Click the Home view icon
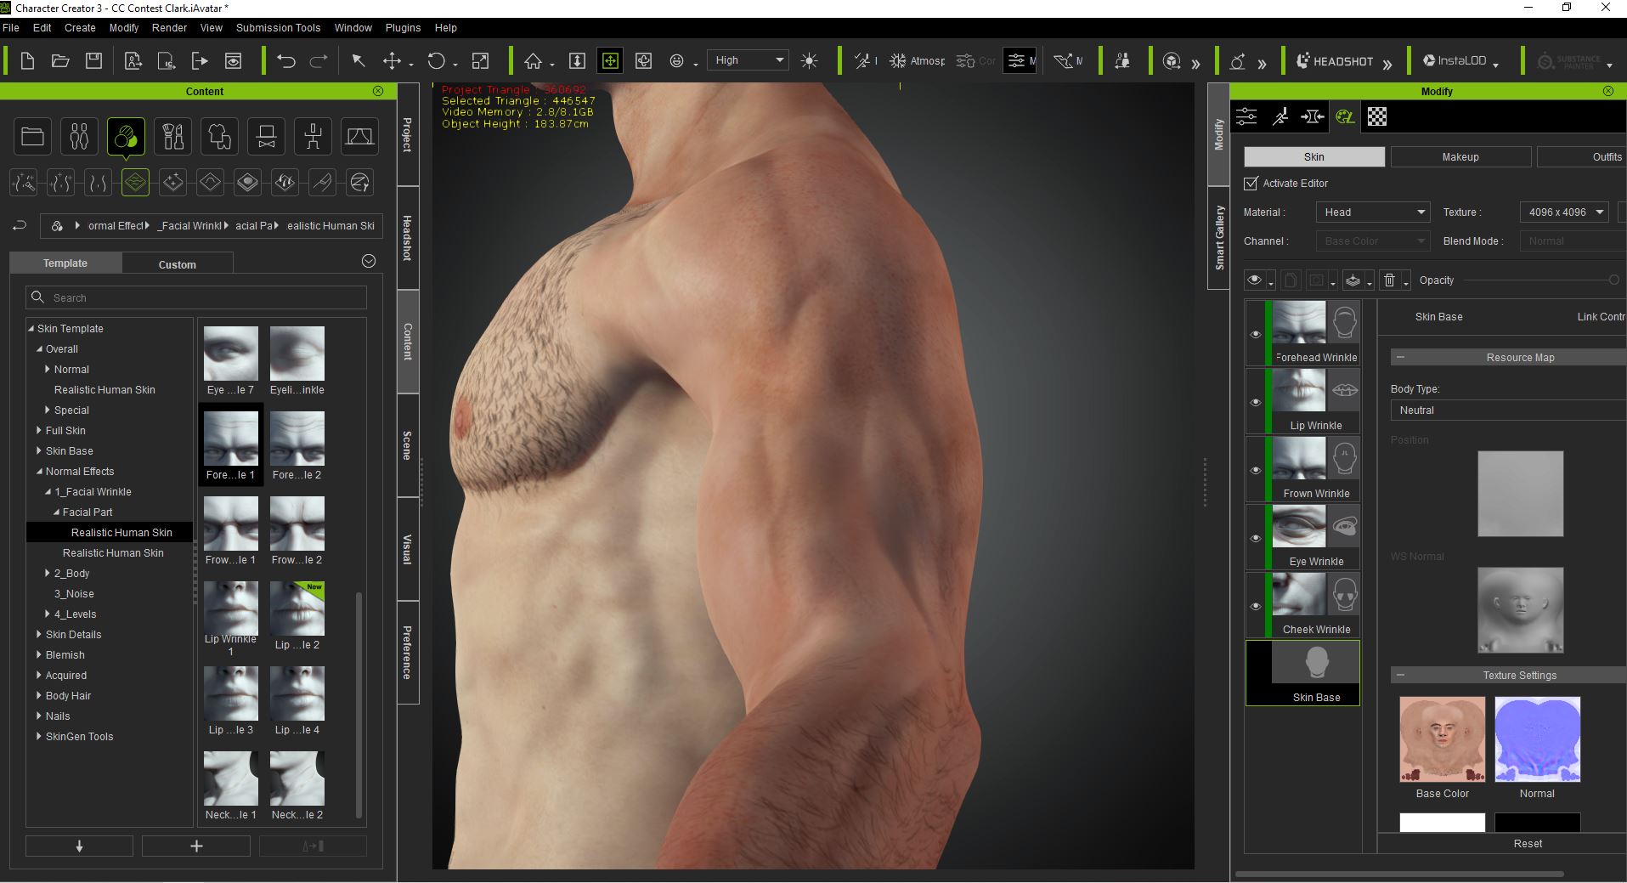Viewport: 1627px width, 883px height. pos(533,60)
